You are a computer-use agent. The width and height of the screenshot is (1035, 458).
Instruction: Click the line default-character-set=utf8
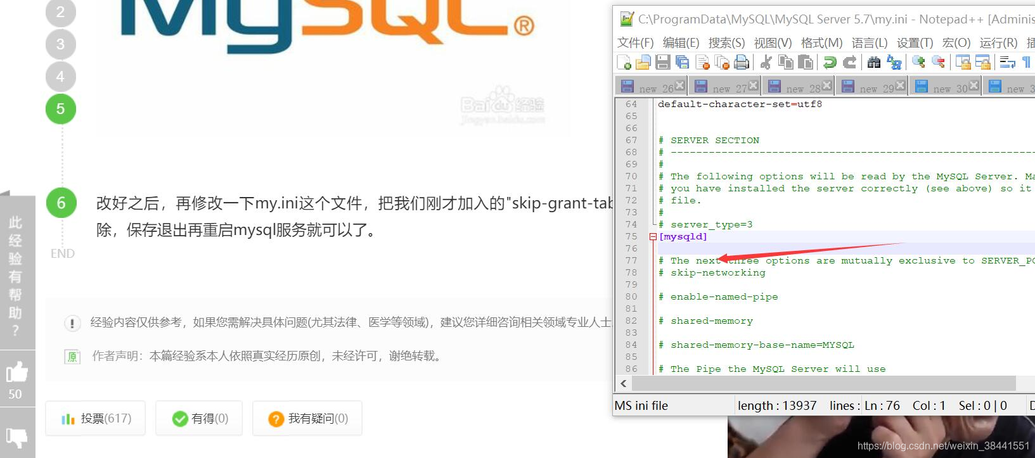tap(740, 104)
